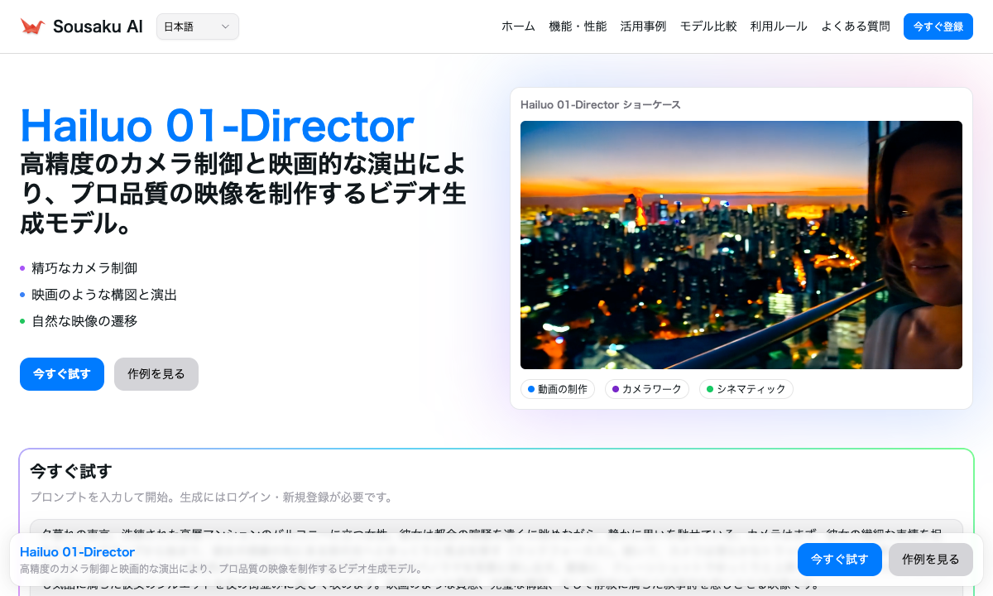The width and height of the screenshot is (993, 596).
Task: Click green bullet beside 自然な映像の遷移
Action: pos(22,321)
